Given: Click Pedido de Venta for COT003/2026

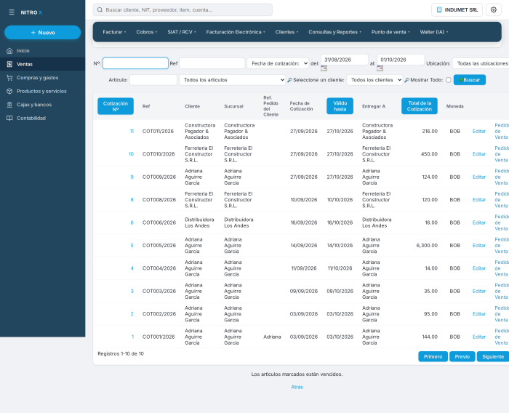Looking at the screenshot, I should pos(502,291).
